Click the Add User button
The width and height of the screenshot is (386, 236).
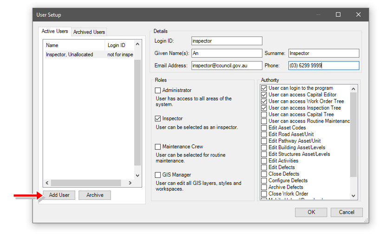[59, 195]
